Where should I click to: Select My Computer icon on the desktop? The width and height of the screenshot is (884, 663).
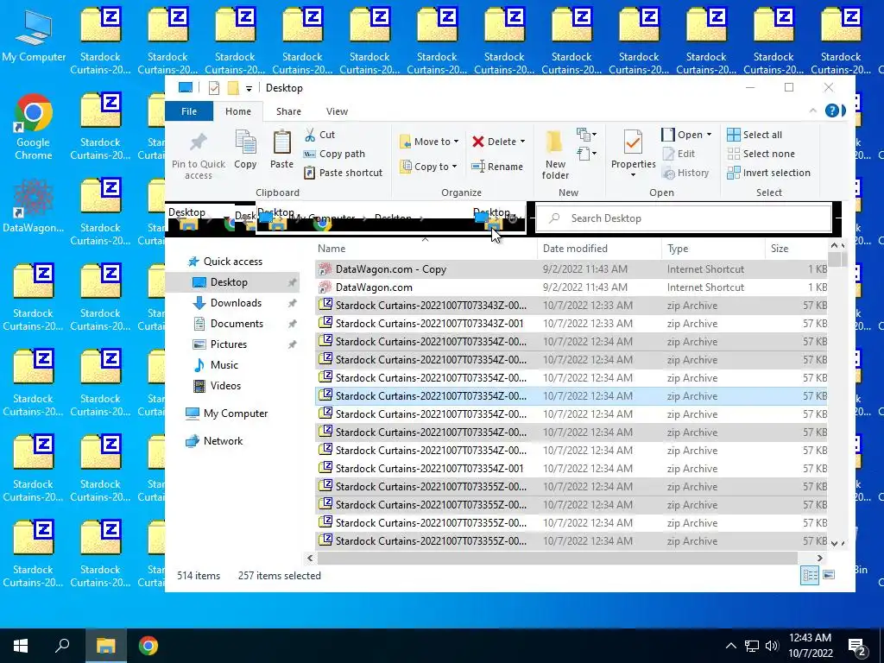[x=34, y=36]
